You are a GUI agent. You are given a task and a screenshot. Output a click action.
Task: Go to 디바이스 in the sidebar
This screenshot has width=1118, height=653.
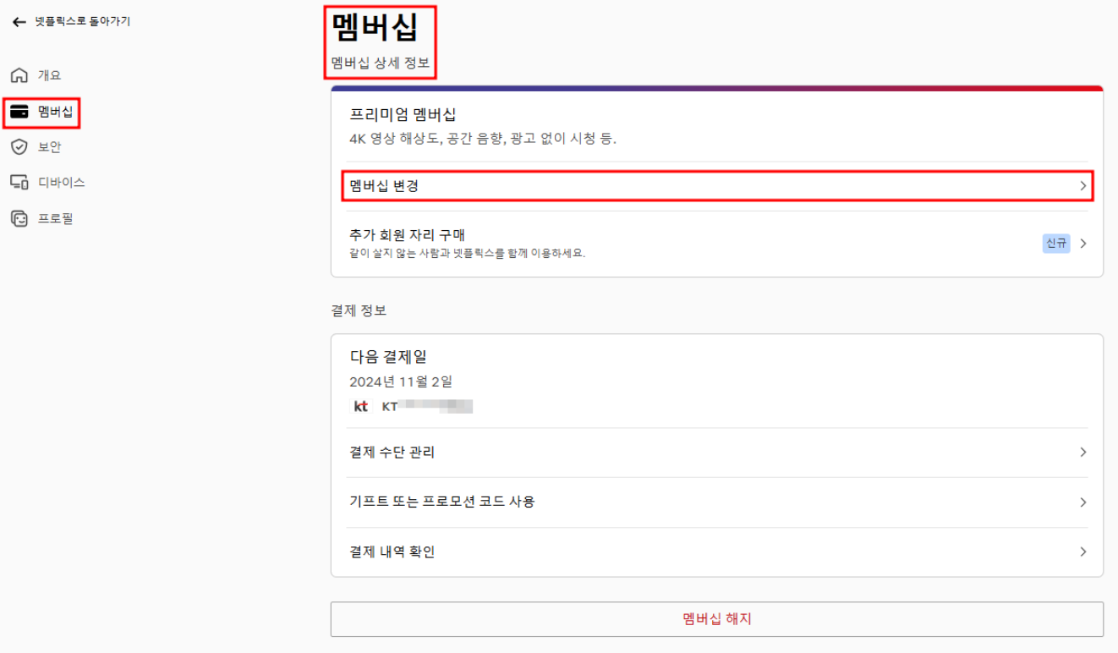pyautogui.click(x=61, y=183)
